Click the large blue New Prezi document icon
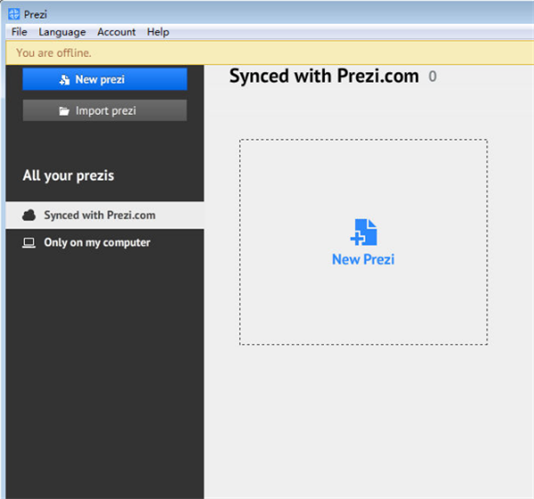 coord(363,232)
